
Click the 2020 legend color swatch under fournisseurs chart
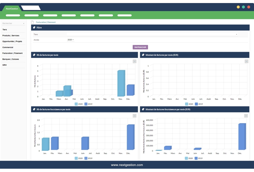click(76, 158)
